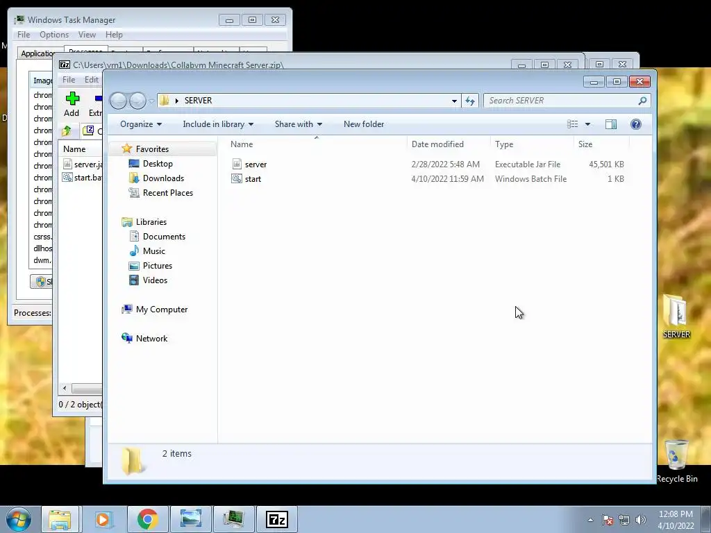Open Documents library
This screenshot has height=533, width=711.
tap(164, 237)
